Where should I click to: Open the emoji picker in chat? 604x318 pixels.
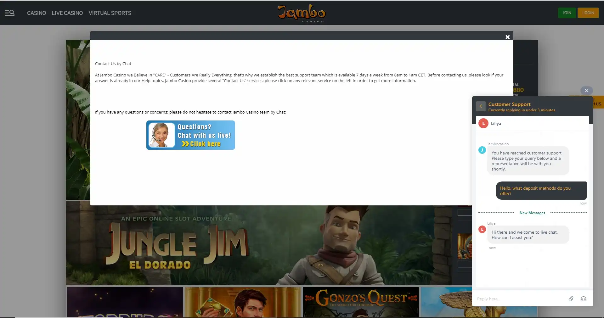point(583,299)
